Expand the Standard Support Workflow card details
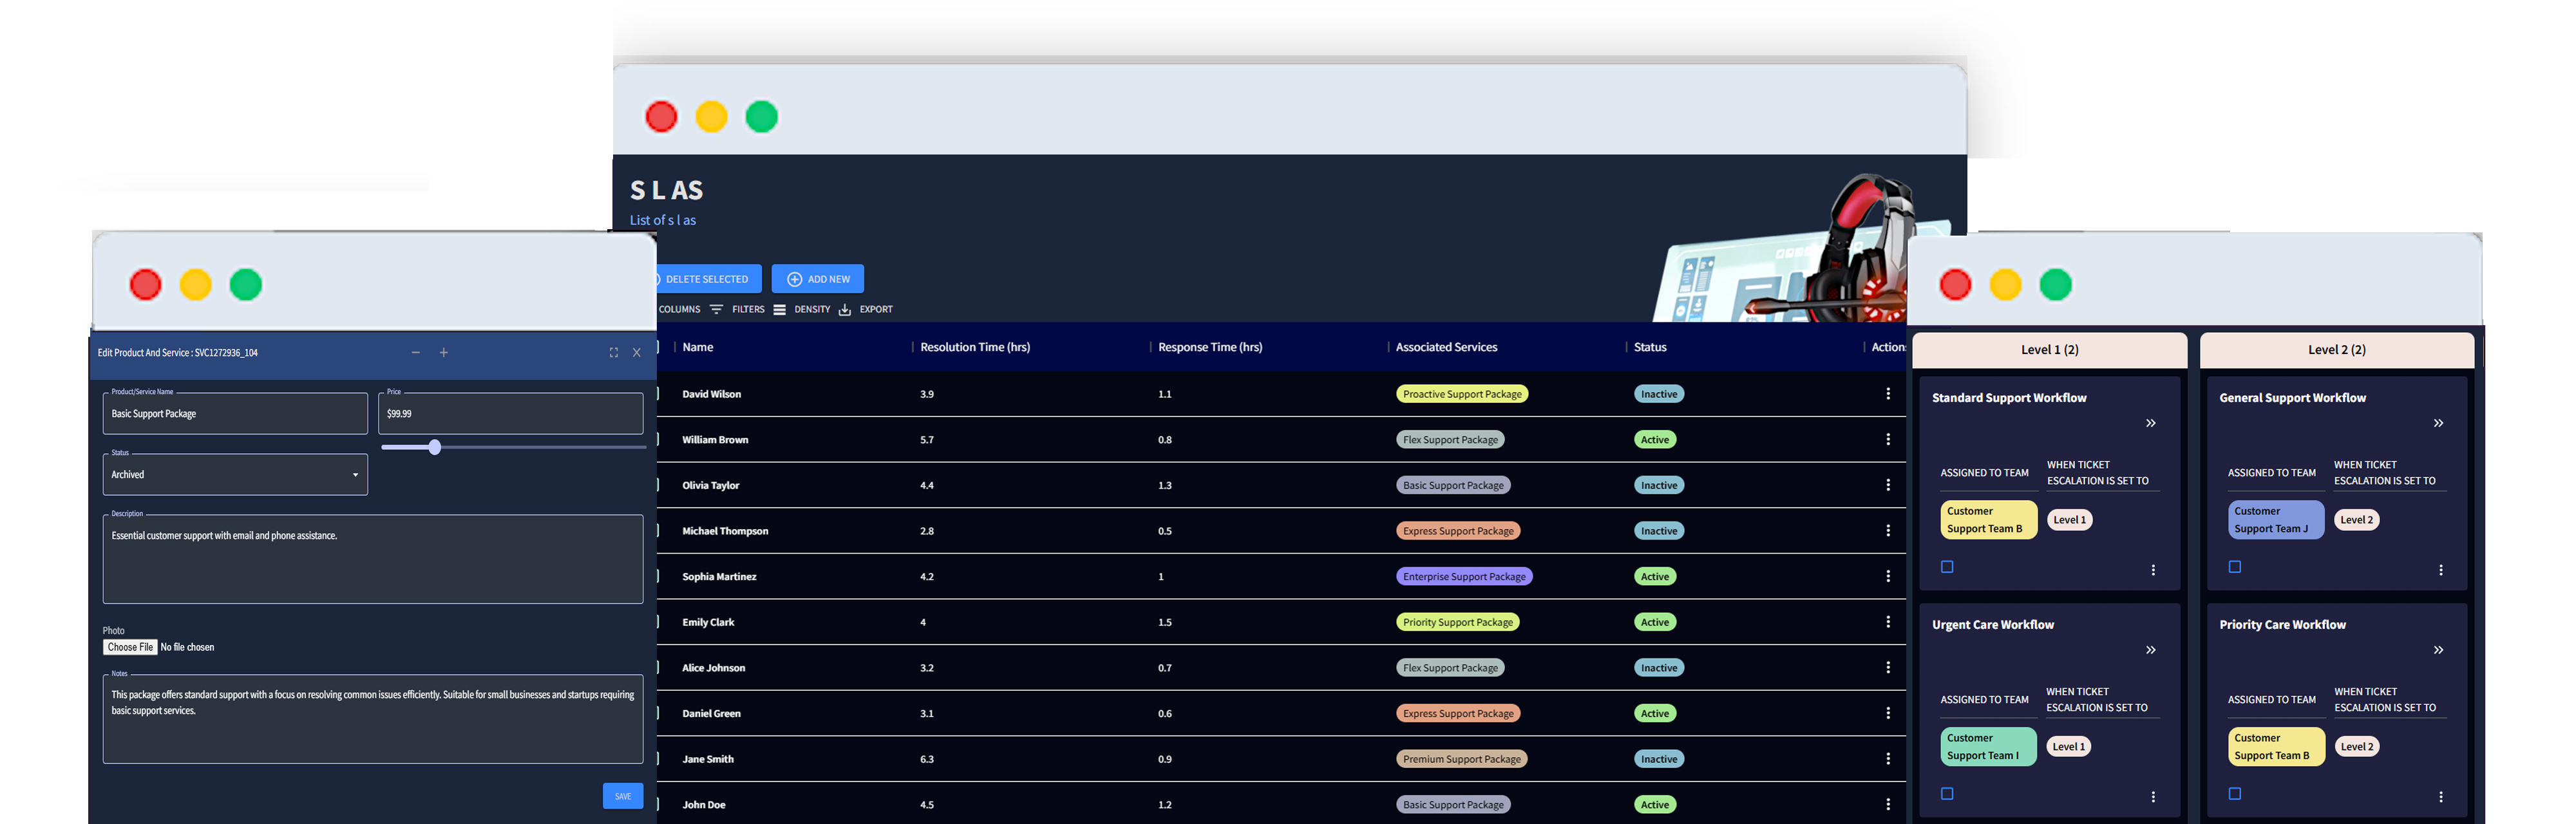Image resolution: width=2576 pixels, height=824 pixels. pyautogui.click(x=2151, y=423)
